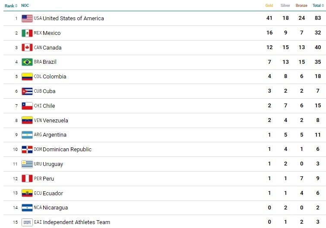Open the Colombia country link
The width and height of the screenshot is (326, 228).
click(54, 77)
